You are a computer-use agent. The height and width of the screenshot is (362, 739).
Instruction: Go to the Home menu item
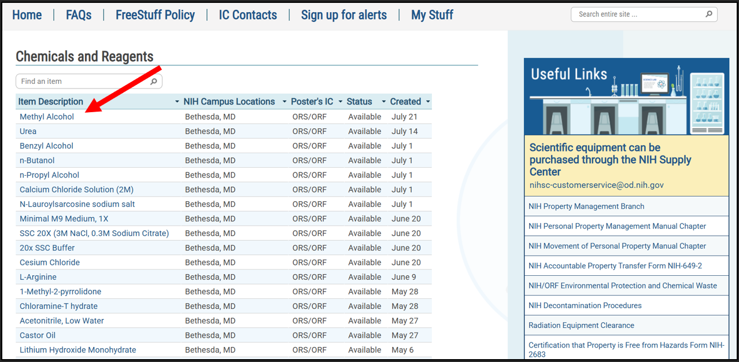(27, 15)
